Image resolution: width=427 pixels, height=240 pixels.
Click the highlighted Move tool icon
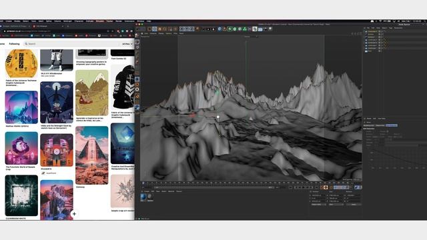(x=154, y=29)
